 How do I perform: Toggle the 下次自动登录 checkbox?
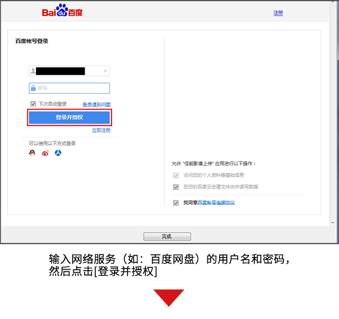coord(33,104)
